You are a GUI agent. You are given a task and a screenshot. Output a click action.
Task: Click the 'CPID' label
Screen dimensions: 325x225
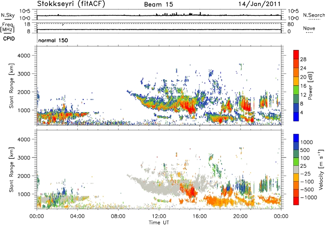pos(9,39)
